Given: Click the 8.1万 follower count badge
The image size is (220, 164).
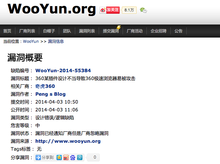Looking at the screenshot, I should point(129,10).
